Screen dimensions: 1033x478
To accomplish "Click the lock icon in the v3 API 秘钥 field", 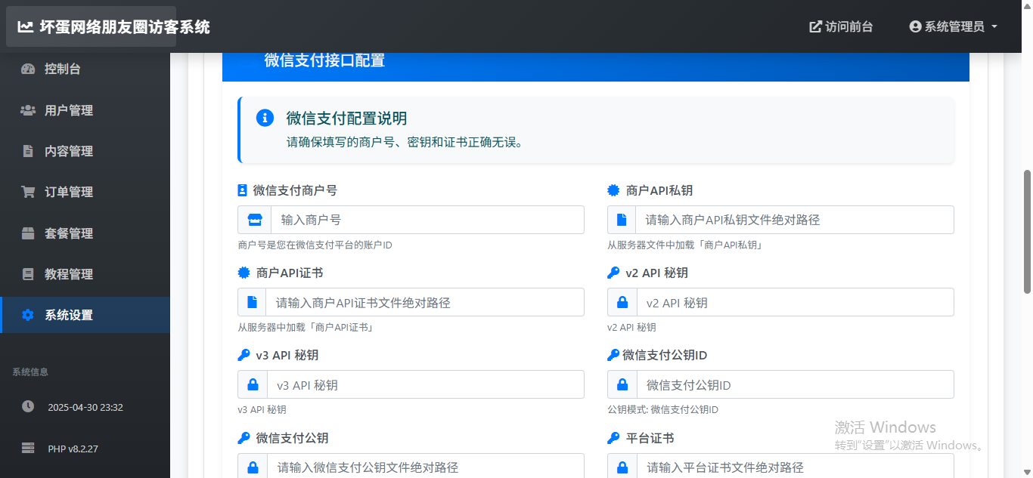I will (x=253, y=384).
